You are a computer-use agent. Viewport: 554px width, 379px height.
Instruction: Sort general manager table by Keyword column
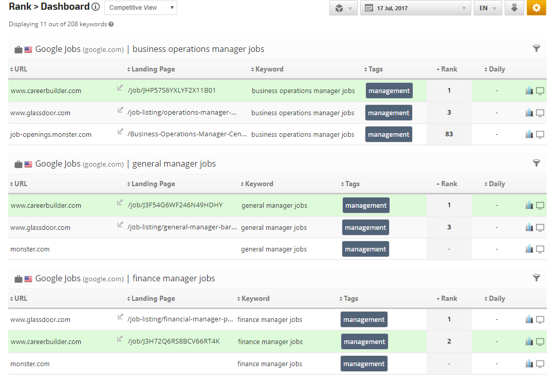point(258,184)
